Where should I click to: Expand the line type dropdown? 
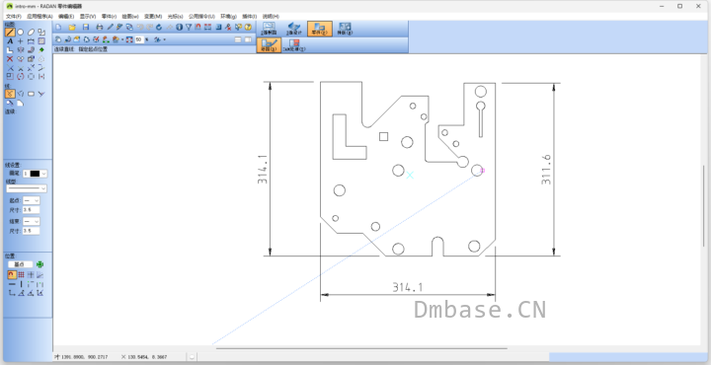(x=27, y=188)
